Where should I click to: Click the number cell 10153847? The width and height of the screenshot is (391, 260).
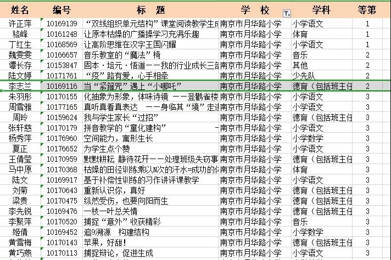(62, 65)
